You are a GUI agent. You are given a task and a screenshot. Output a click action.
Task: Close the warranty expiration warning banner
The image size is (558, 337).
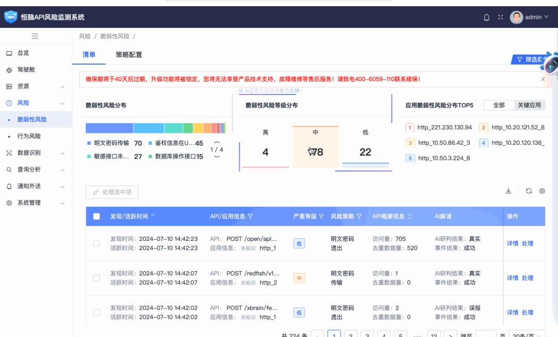click(542, 79)
